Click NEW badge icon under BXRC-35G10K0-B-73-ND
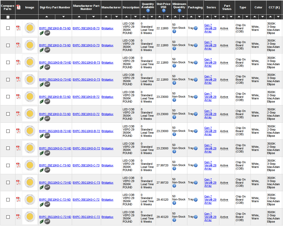 (x=47, y=67)
